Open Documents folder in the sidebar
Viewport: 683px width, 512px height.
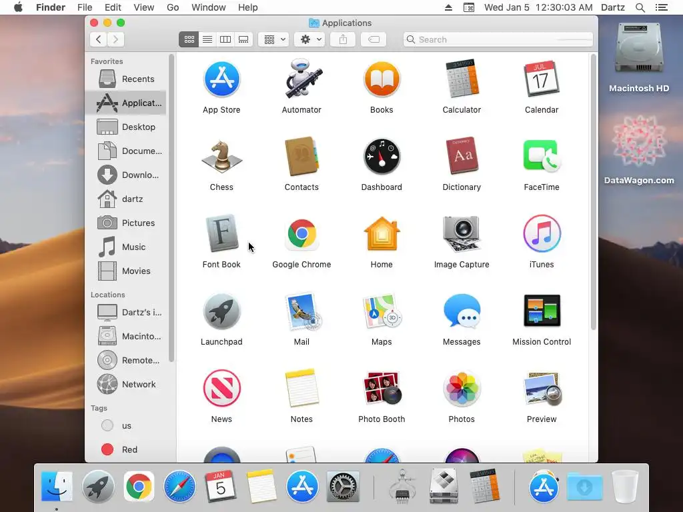(x=126, y=151)
